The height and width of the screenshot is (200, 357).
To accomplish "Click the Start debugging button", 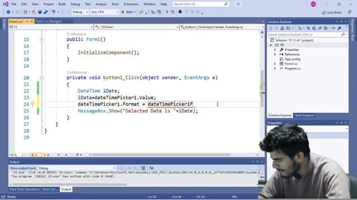I will [x=127, y=12].
